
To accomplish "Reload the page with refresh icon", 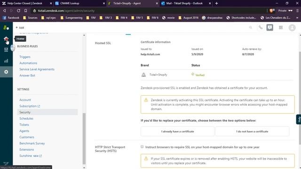I will pos(18,11).
